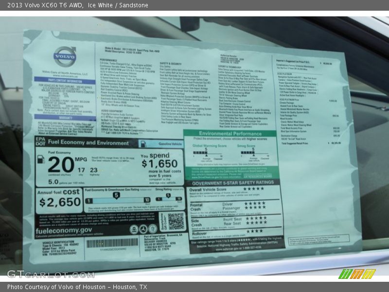The width and height of the screenshot is (389, 292).
Task: Click the round agency seals near fueleconomy.gov
Action: pyautogui.click(x=143, y=229)
